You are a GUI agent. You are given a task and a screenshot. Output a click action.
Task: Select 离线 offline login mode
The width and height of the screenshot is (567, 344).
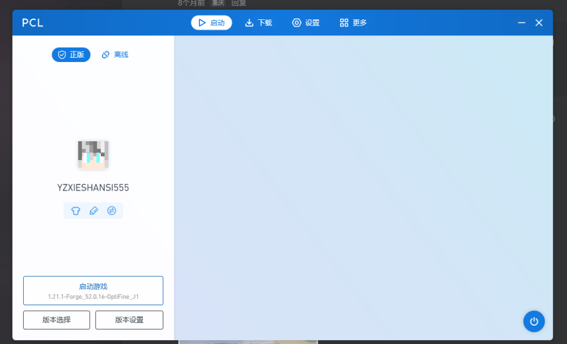click(x=115, y=55)
